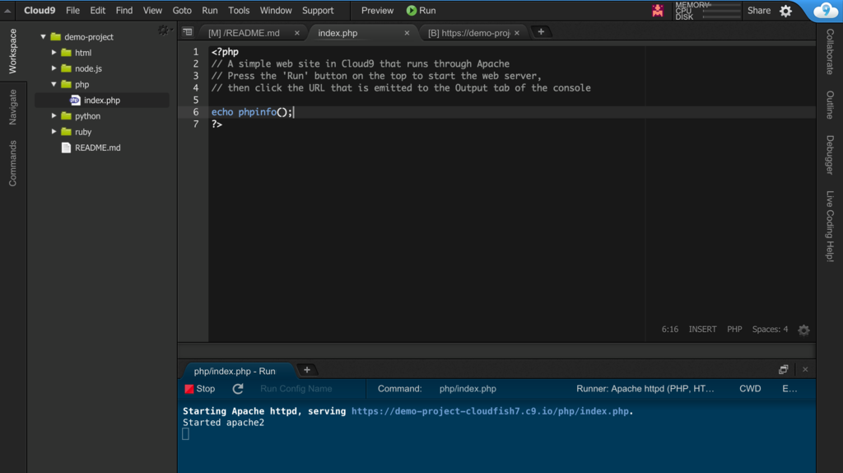Open the Tools menu
Image resolution: width=843 pixels, height=473 pixels.
239,10
